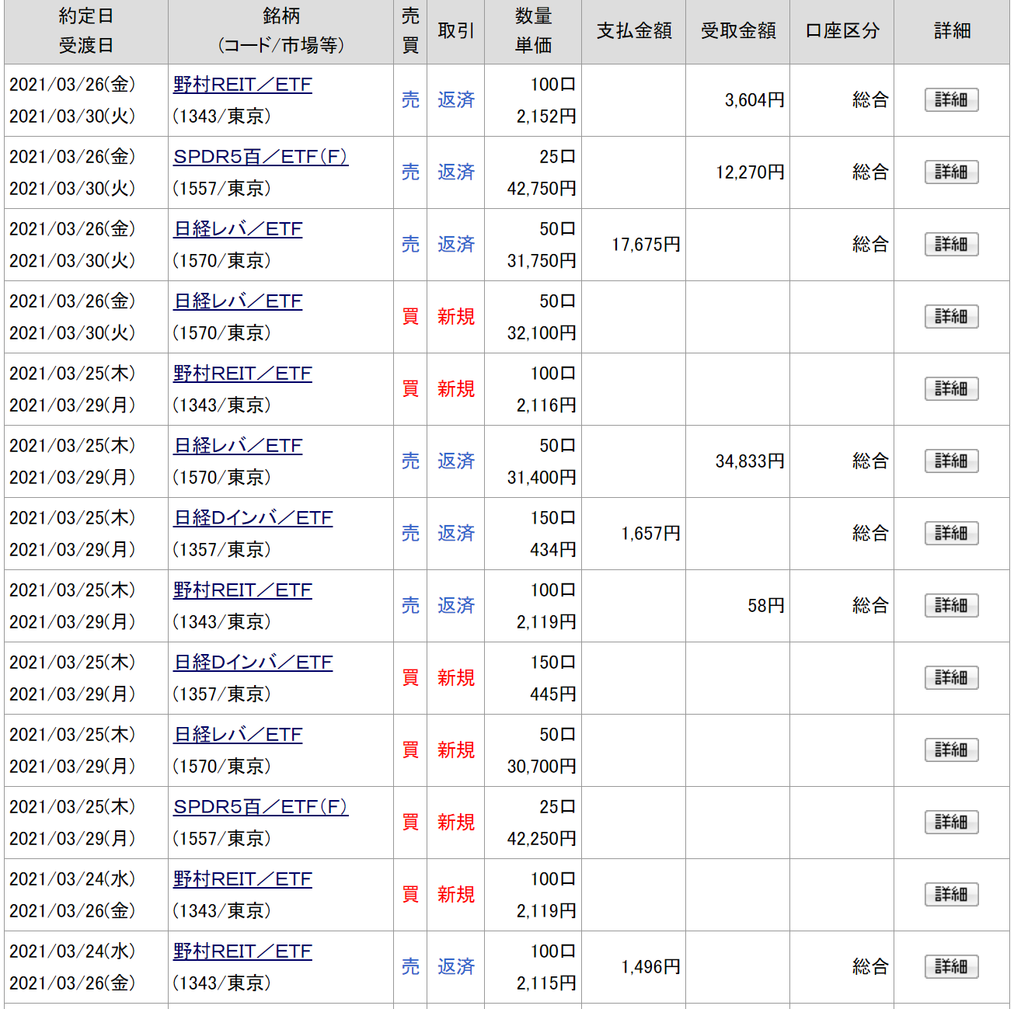1014x1009 pixels.
Task: Click 詳細 button for 42,250円 buy row
Action: point(951,823)
